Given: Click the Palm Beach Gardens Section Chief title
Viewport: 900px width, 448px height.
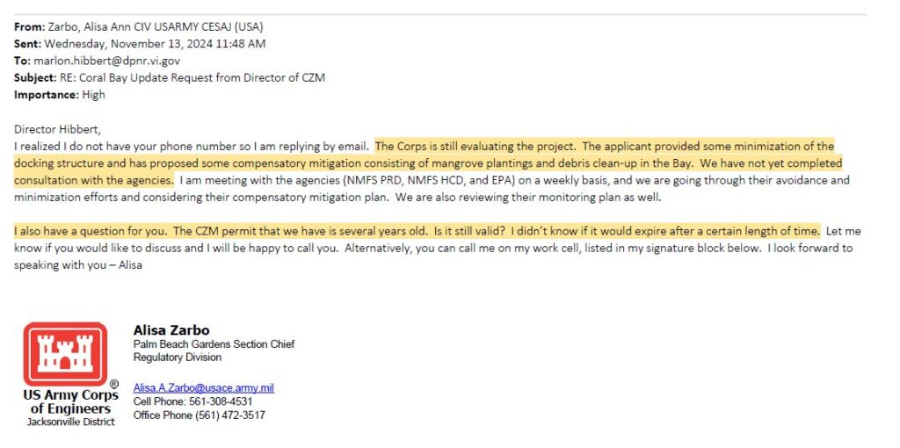Looking at the screenshot, I should pyautogui.click(x=214, y=344).
